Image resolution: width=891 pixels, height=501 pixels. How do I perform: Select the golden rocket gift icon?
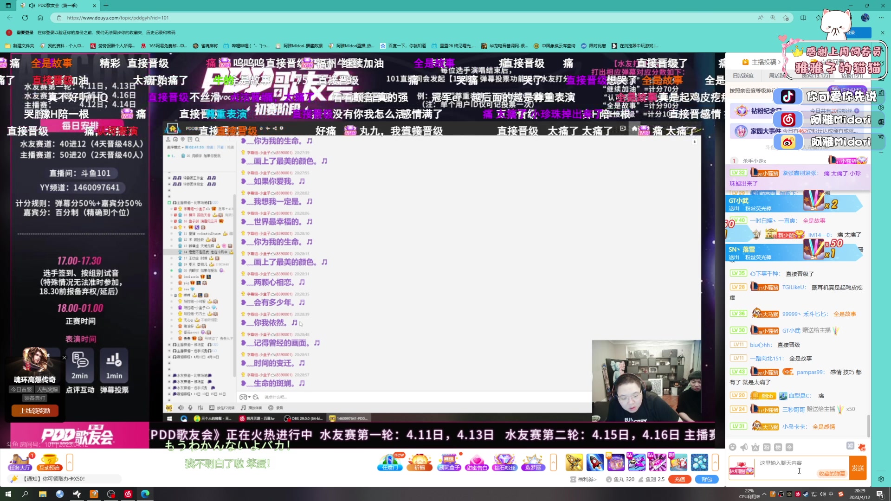(574, 462)
